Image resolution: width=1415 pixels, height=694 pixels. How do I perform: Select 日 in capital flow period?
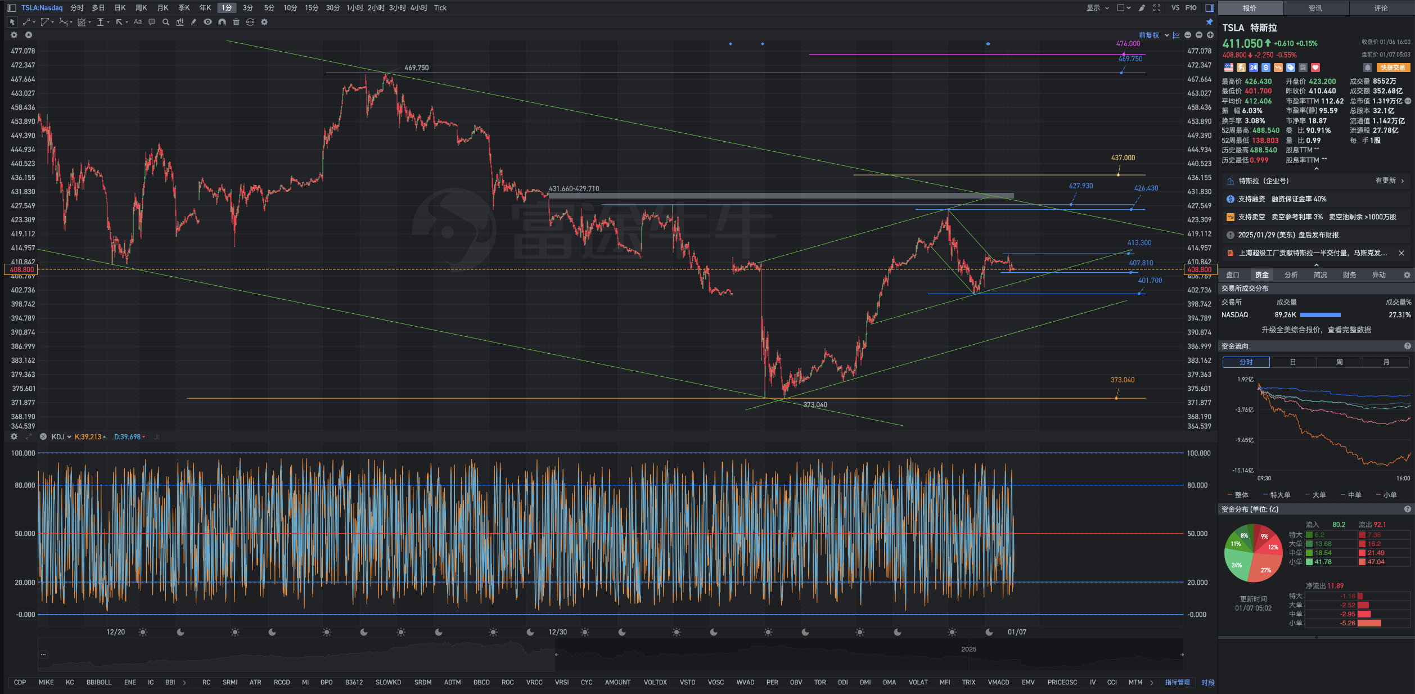coord(1293,362)
